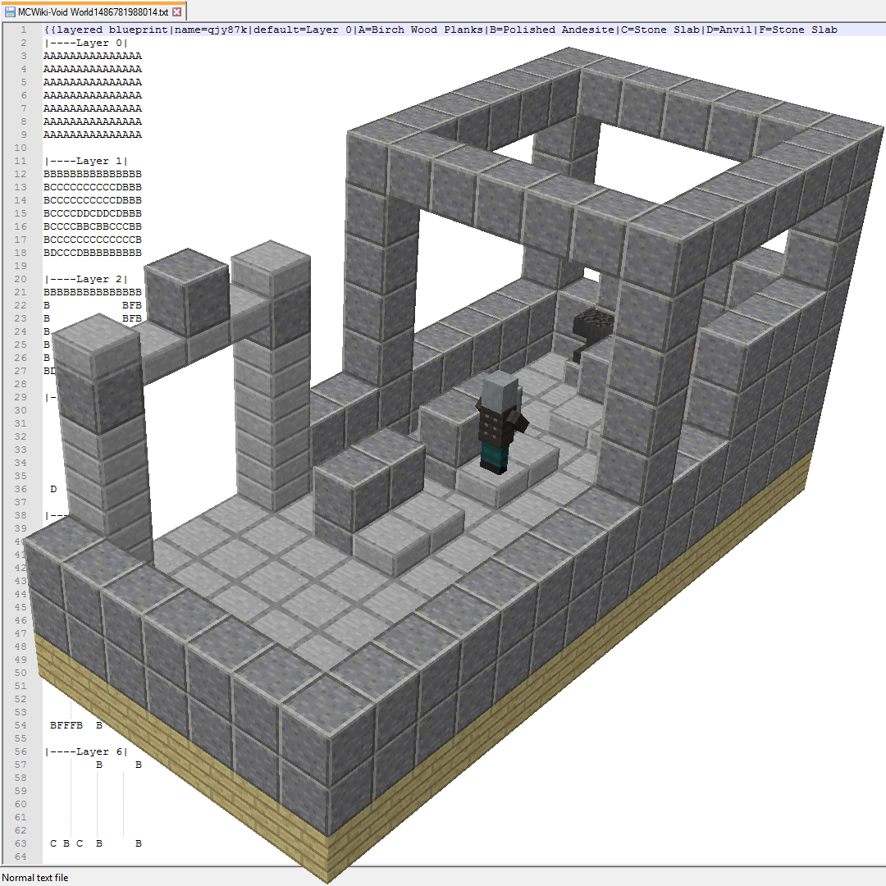Close the MCWiki-Void World file tab
Screen dimensions: 886x886
point(176,12)
